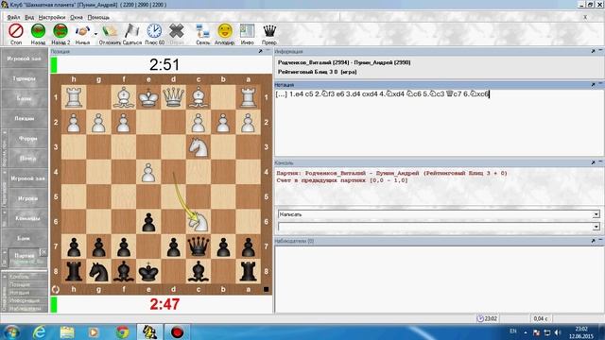Open the Инфо toolbar icon

pos(247,31)
